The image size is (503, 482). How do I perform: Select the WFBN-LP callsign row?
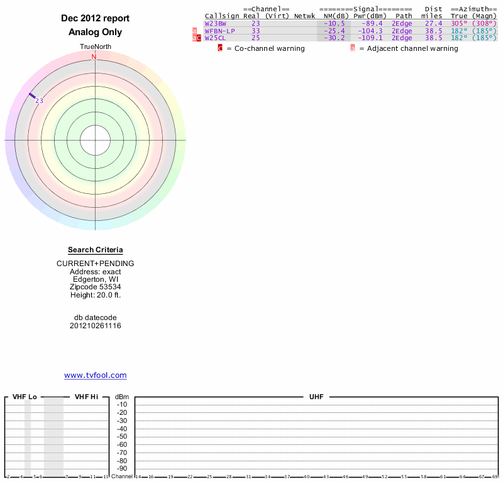[219, 31]
